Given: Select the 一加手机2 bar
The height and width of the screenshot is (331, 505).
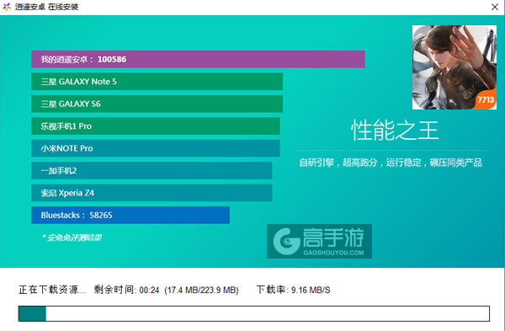Looking at the screenshot, I should [151, 170].
